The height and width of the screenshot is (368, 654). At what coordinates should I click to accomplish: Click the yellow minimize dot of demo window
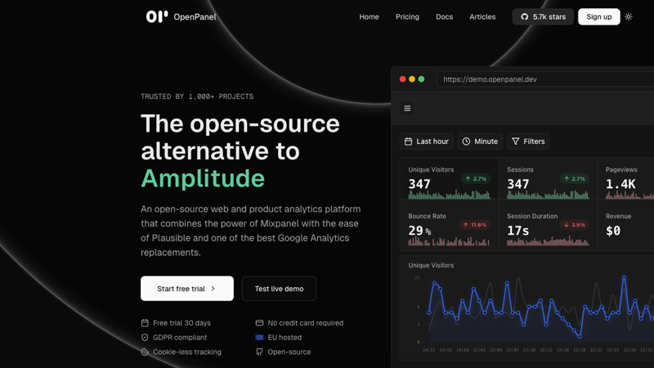pyautogui.click(x=412, y=79)
